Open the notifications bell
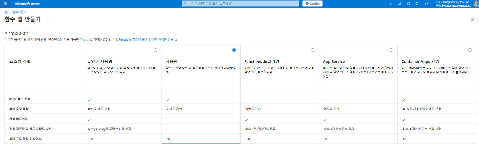This screenshot has width=479, height=151. 400,4
